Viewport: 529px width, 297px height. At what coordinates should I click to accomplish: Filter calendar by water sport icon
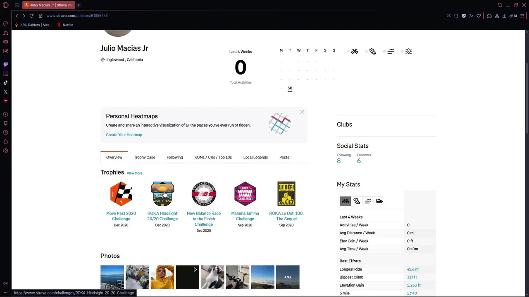click(408, 51)
